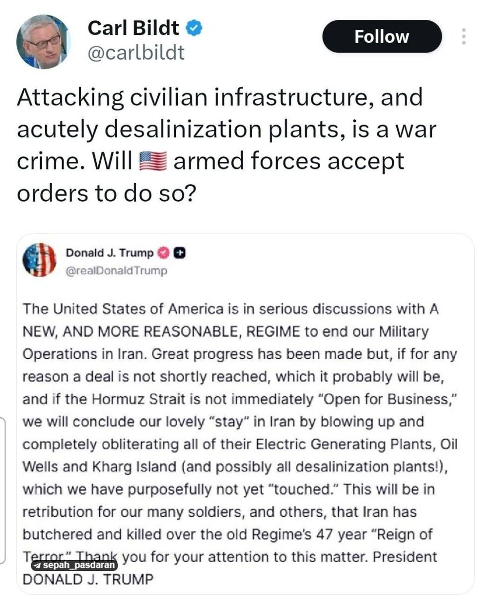Follow Carl Bildt with the Follow button
This screenshot has height=596, width=491.
(x=382, y=37)
